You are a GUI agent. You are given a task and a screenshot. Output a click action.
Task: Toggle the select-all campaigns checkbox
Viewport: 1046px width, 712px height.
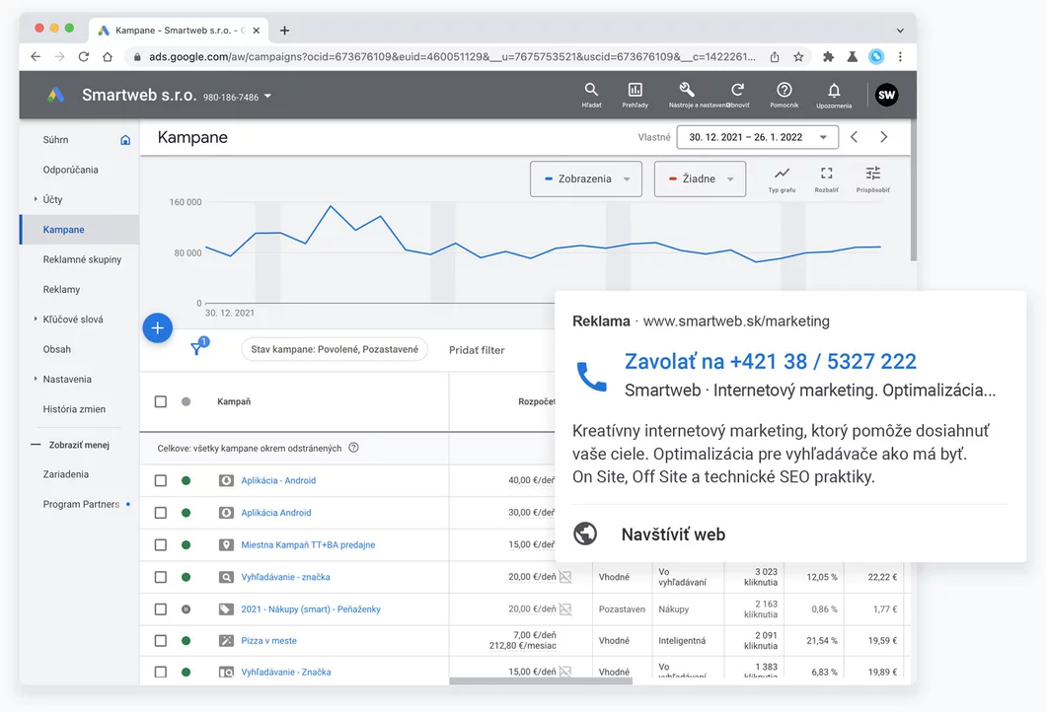click(161, 401)
